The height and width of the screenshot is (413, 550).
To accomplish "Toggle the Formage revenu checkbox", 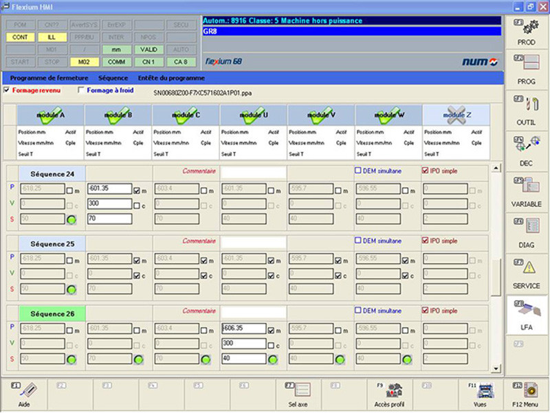I will click(x=8, y=90).
